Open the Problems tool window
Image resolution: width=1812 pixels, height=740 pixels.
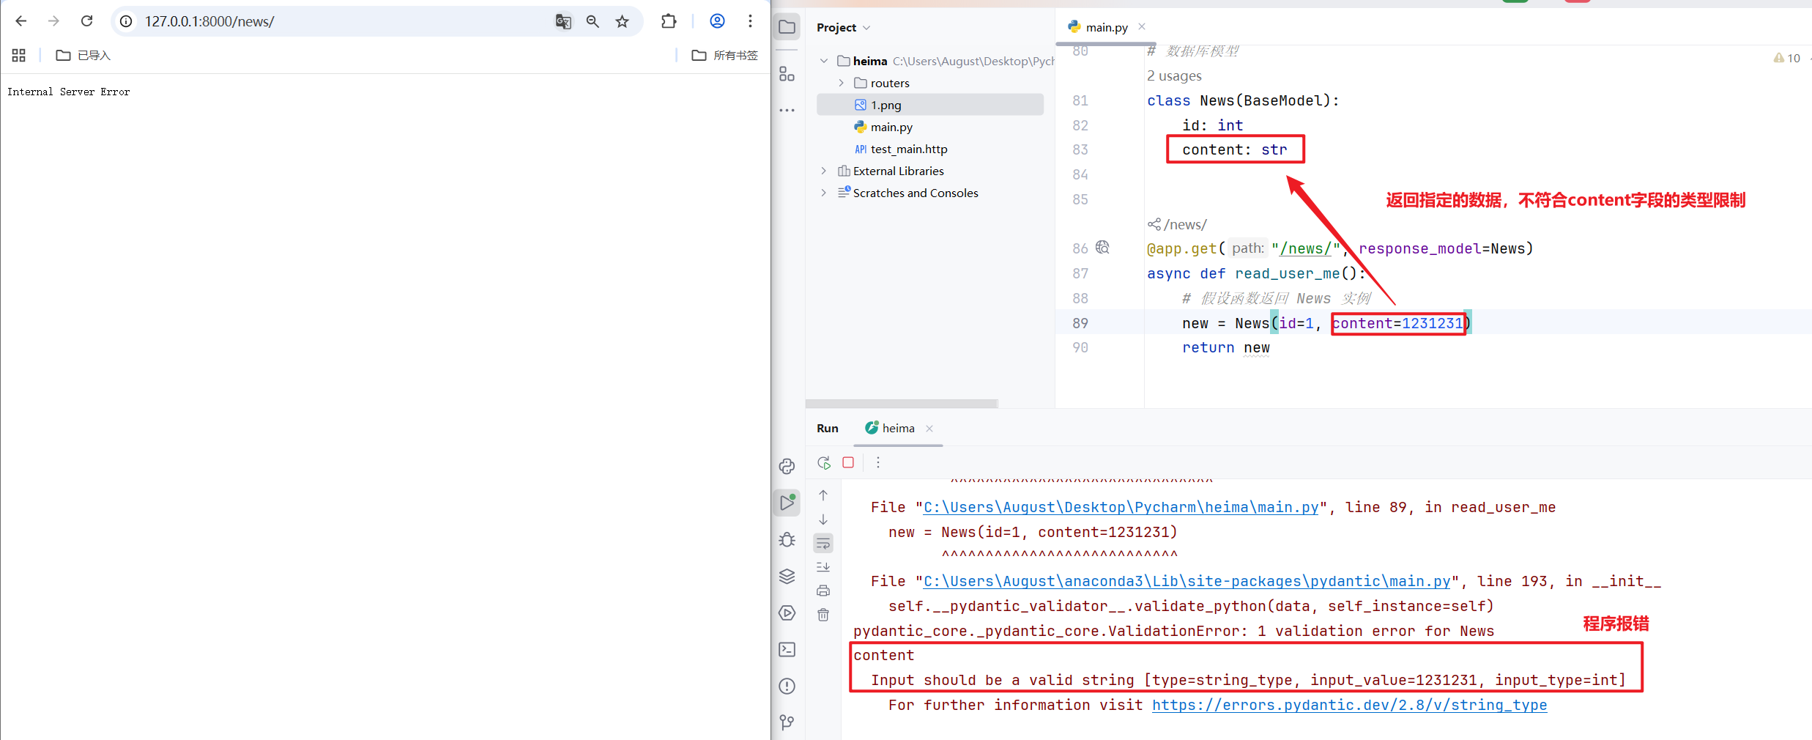pos(787,686)
